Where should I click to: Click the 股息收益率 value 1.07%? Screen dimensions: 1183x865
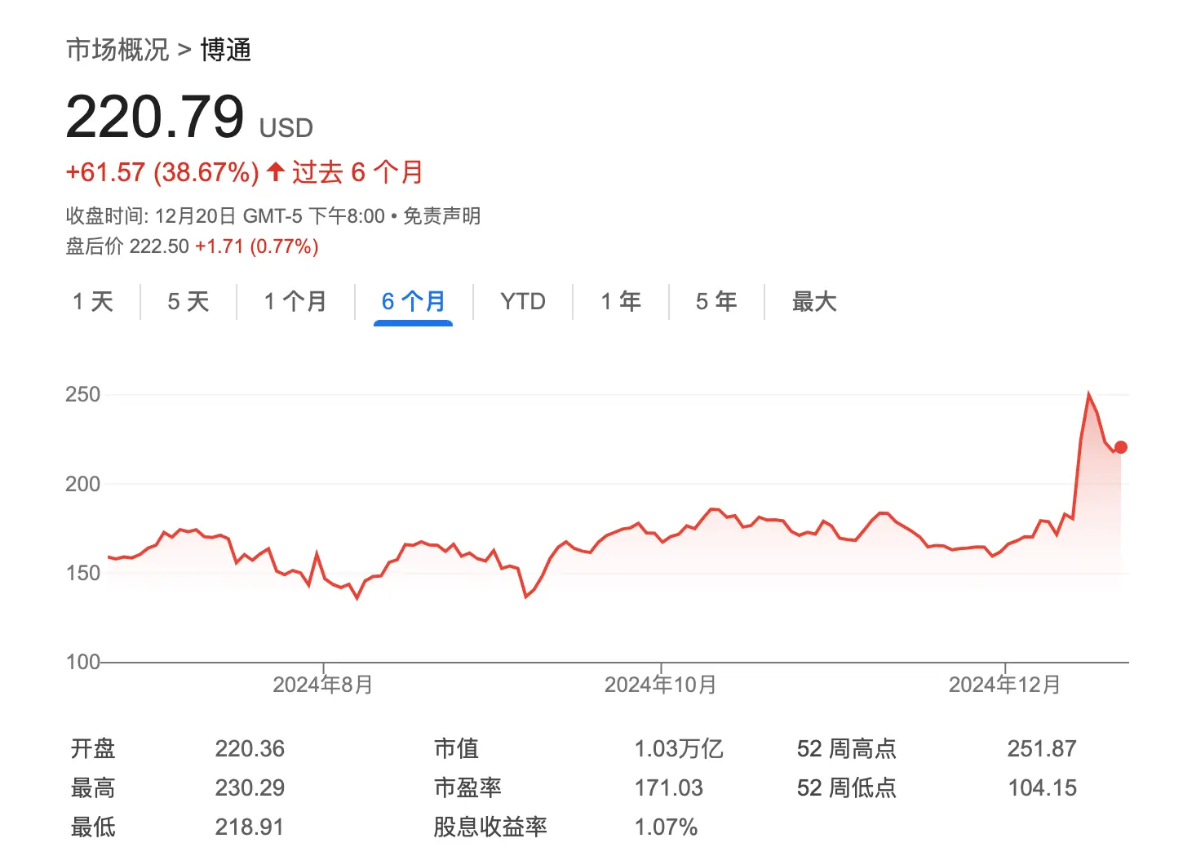[x=666, y=827]
